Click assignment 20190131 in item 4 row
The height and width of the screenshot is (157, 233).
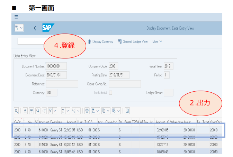coord(189,152)
